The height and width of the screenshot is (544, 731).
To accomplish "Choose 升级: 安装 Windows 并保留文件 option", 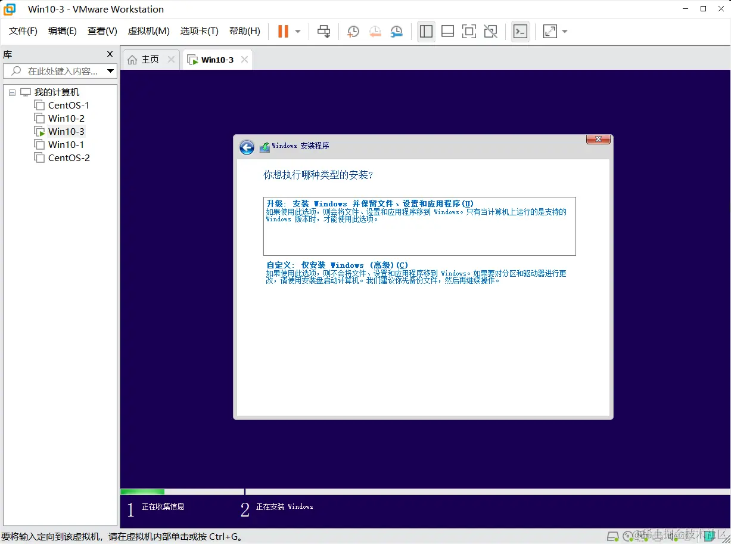I will (x=419, y=226).
